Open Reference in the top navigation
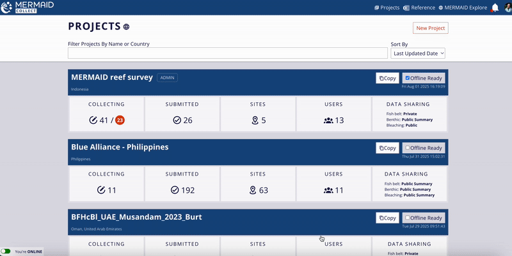512x256 pixels. [x=419, y=8]
